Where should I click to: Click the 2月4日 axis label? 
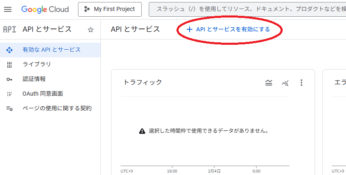[214, 171]
